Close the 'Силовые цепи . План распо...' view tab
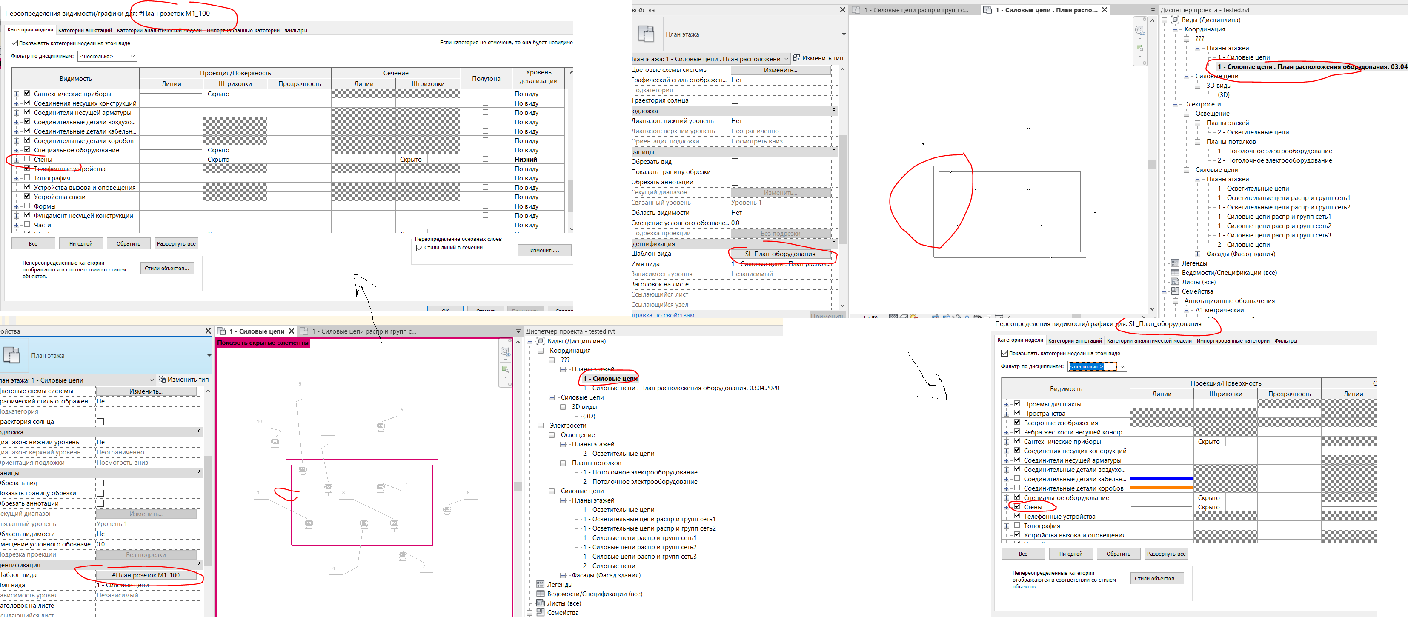 coord(1104,10)
